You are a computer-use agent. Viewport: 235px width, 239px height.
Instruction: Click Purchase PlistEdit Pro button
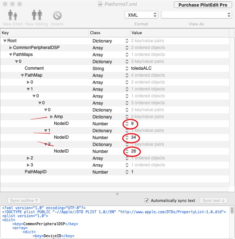(x=203, y=5)
